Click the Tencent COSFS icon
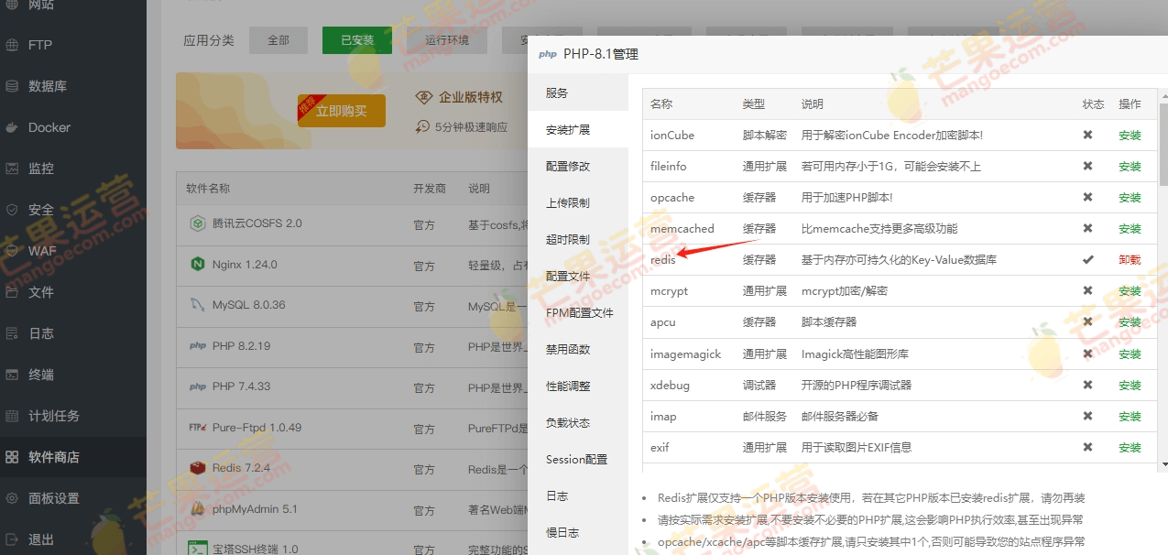Image resolution: width=1168 pixels, height=555 pixels. (197, 223)
